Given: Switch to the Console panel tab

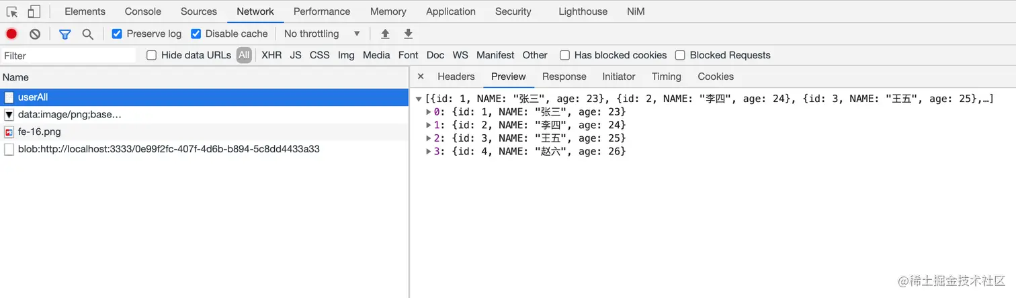Looking at the screenshot, I should [143, 11].
